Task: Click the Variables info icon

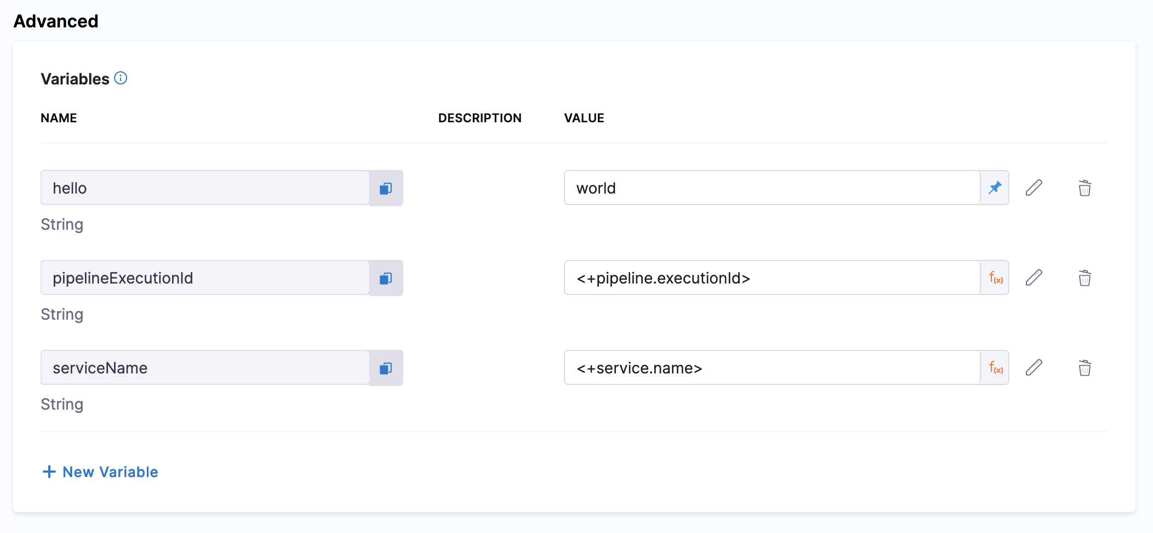Action: (x=121, y=78)
